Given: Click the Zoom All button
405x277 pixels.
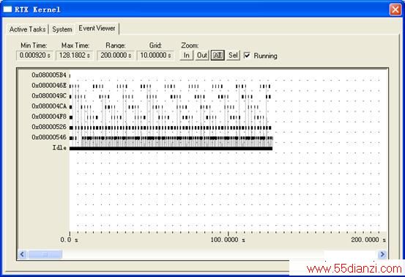Looking at the screenshot, I should pyautogui.click(x=218, y=55).
